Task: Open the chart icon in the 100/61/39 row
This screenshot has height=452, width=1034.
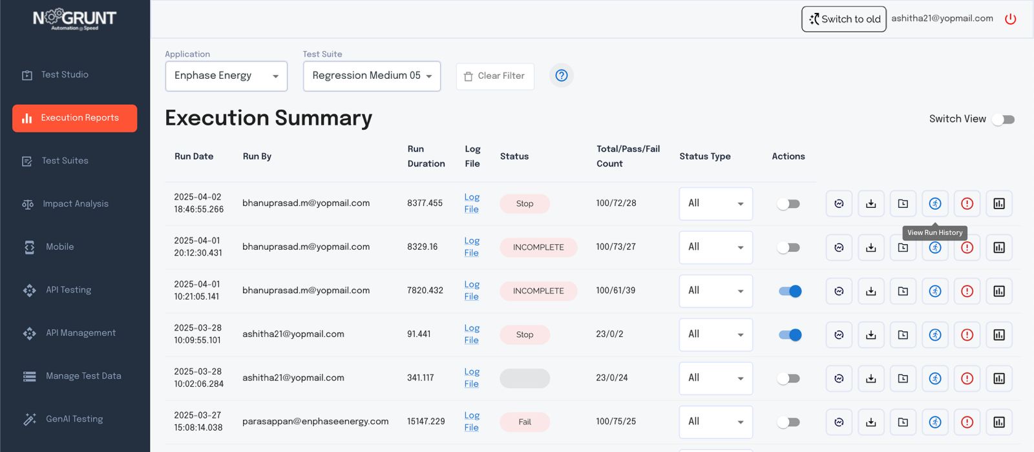Action: 999,291
